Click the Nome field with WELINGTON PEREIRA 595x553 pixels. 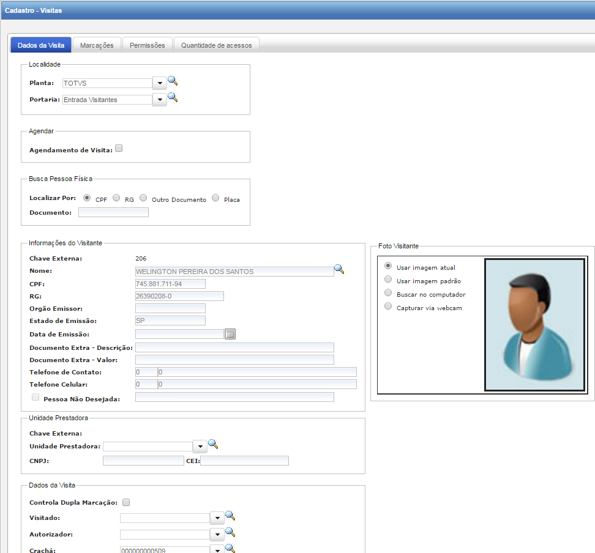[x=234, y=272]
